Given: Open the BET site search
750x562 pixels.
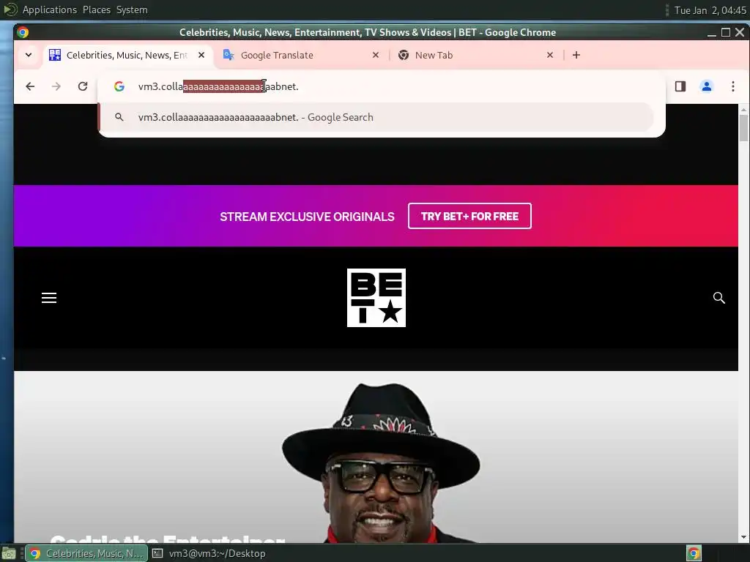Looking at the screenshot, I should click(719, 298).
